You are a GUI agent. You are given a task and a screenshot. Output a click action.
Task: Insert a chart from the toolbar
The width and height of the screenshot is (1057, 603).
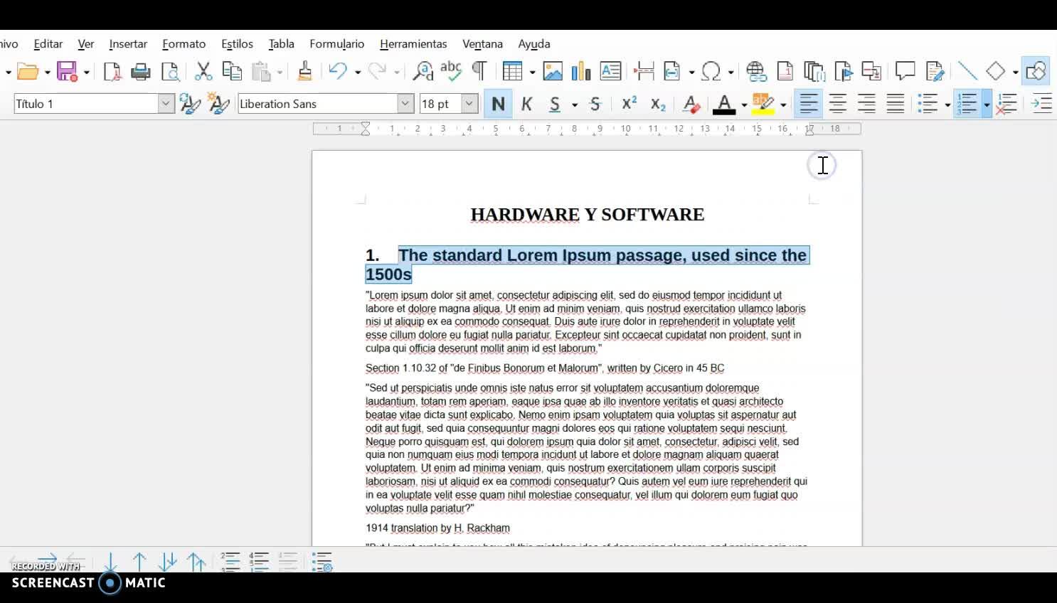[x=581, y=71]
